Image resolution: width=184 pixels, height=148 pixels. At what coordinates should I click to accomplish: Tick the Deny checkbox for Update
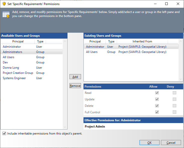coord(174,99)
